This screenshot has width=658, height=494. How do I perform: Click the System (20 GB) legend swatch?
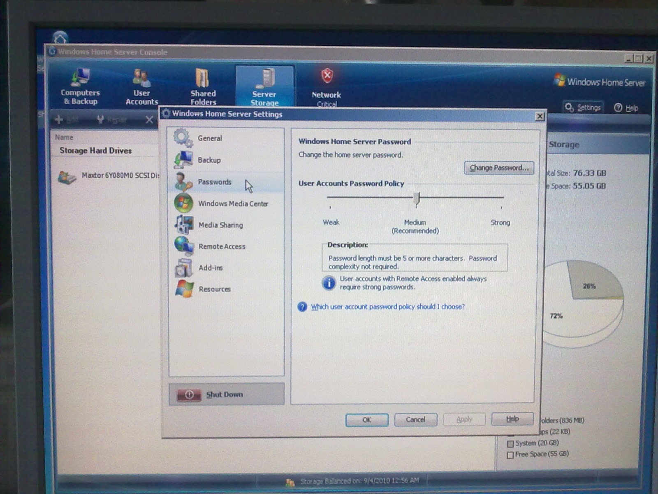[x=510, y=444]
